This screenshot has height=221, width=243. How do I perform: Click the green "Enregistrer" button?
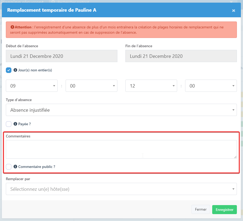point(224,209)
